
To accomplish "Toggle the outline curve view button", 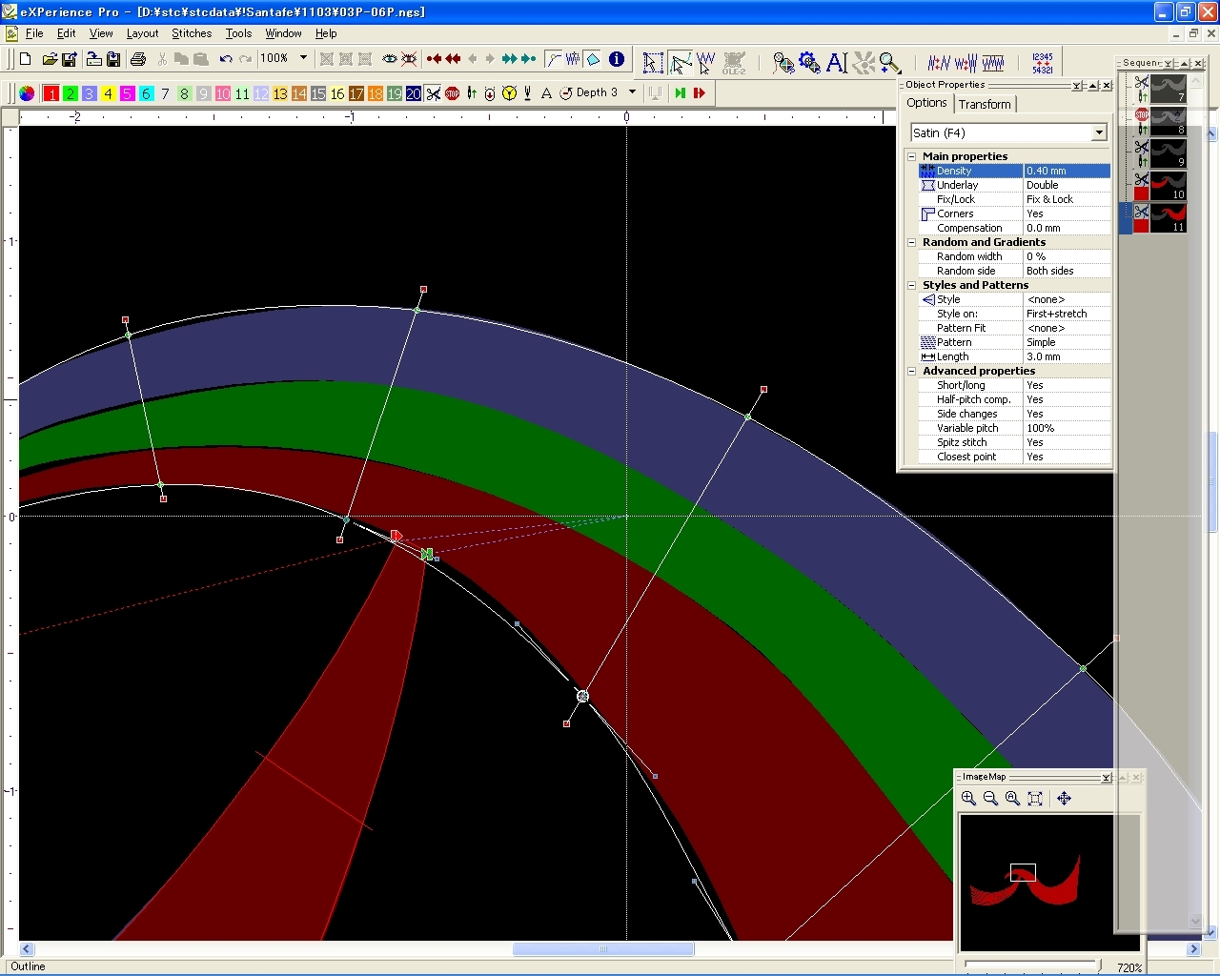I will pyautogui.click(x=554, y=59).
